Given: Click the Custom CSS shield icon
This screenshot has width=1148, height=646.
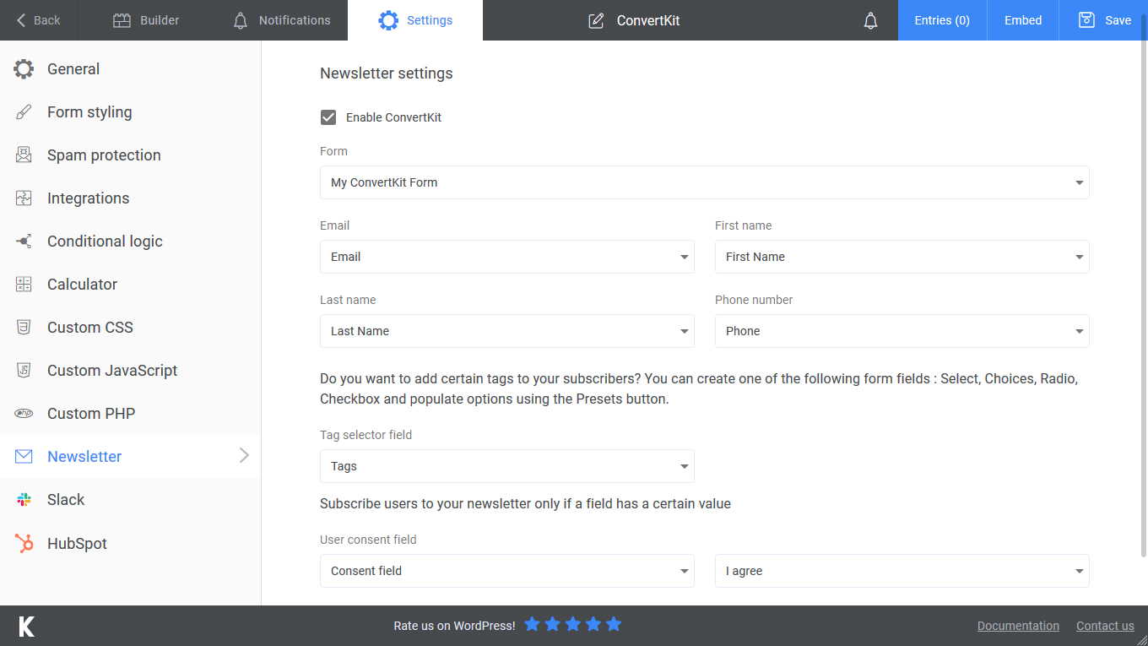Looking at the screenshot, I should pos(24,328).
